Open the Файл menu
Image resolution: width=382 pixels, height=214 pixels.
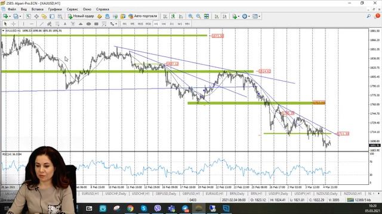[12, 10]
